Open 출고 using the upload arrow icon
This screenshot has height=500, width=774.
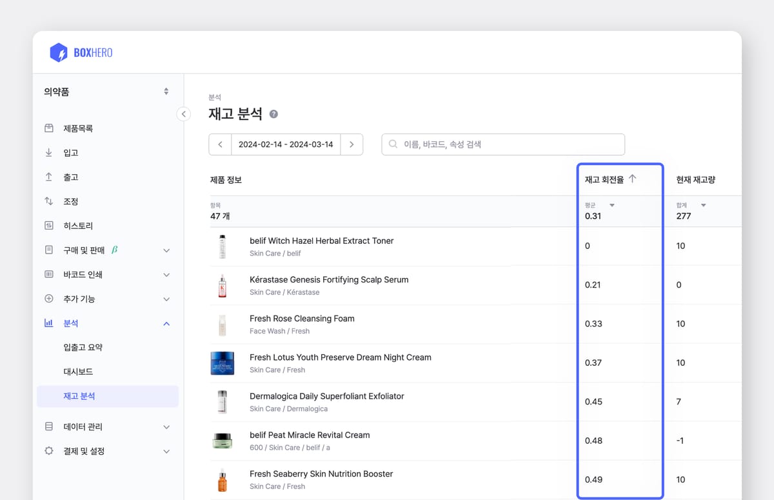click(x=48, y=177)
